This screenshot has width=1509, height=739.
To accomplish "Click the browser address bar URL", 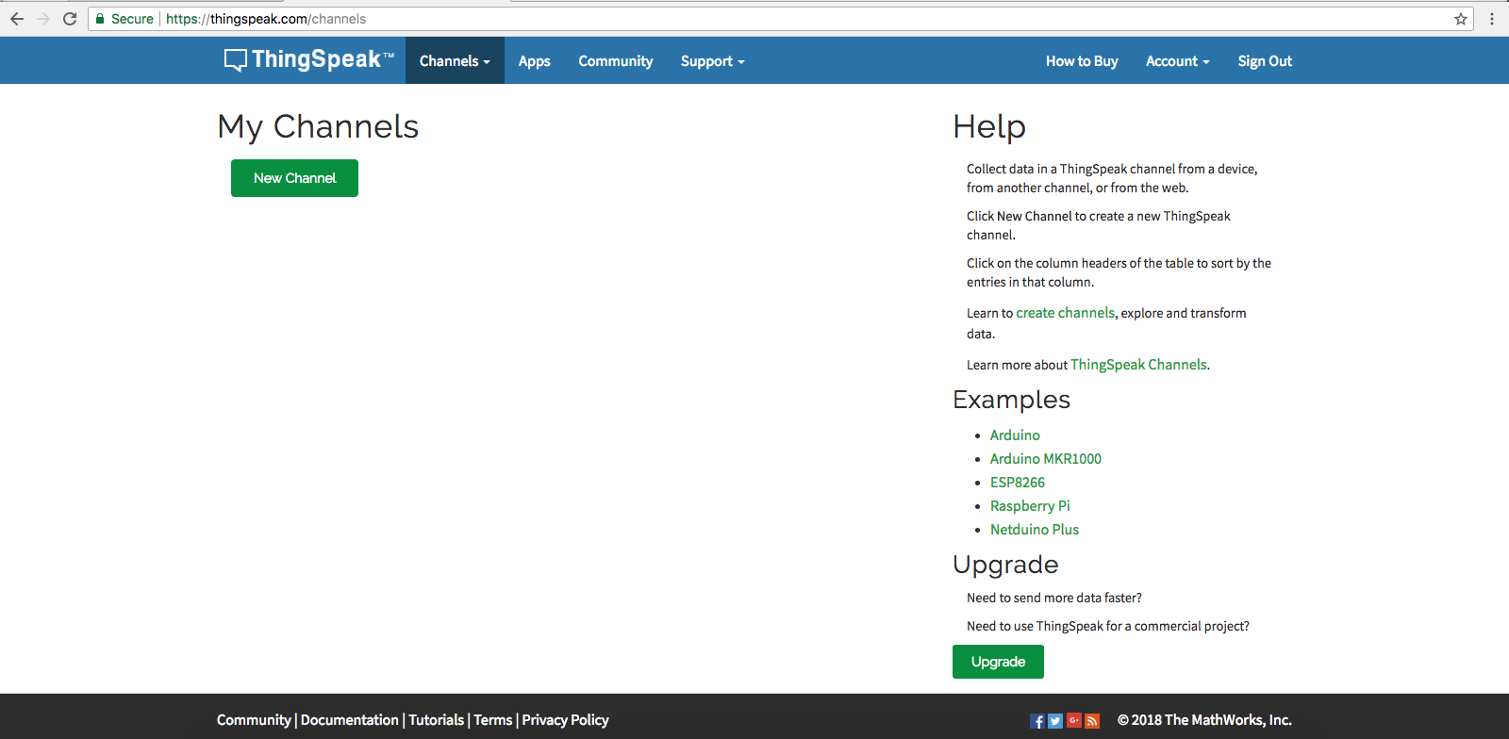I will coord(266,19).
